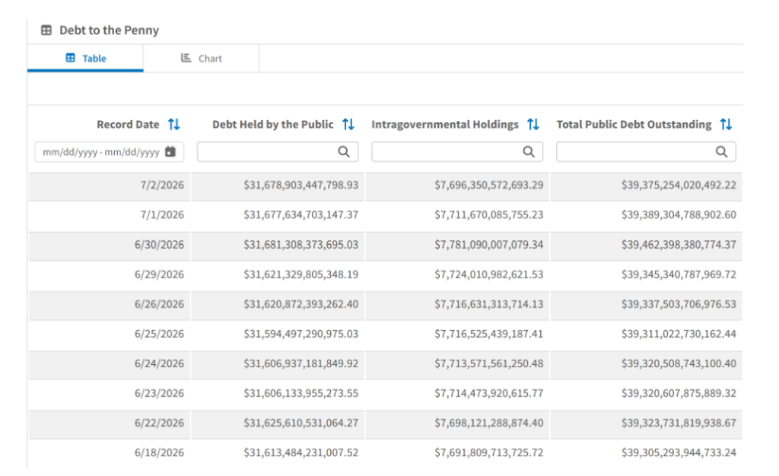Open calendar icon in date range field
779x476 pixels.
coord(170,152)
